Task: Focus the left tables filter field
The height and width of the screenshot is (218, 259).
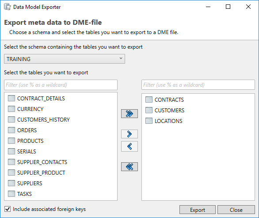Action: [61, 85]
